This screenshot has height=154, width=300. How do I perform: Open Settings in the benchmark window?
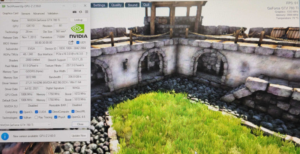pos(99,5)
